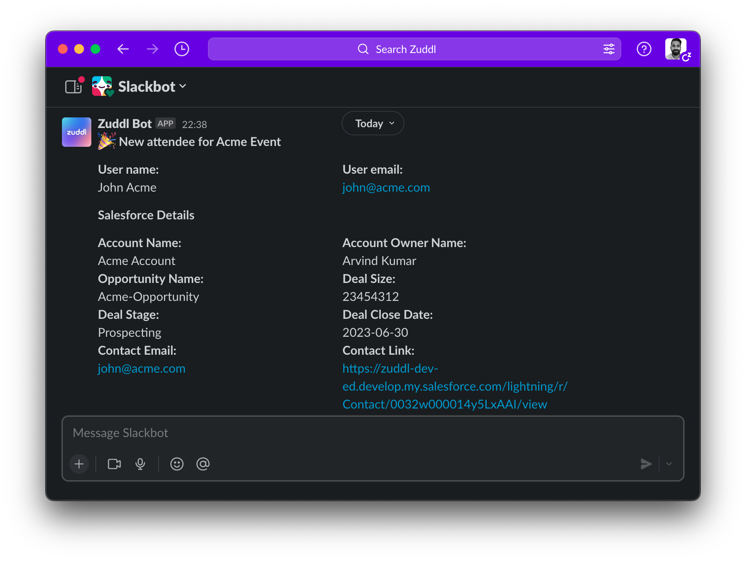
Task: Click the Contact Email john@acme.com link
Action: pyautogui.click(x=141, y=369)
